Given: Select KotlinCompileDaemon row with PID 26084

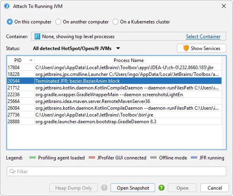Looking at the screenshot, I should [x=114, y=108].
